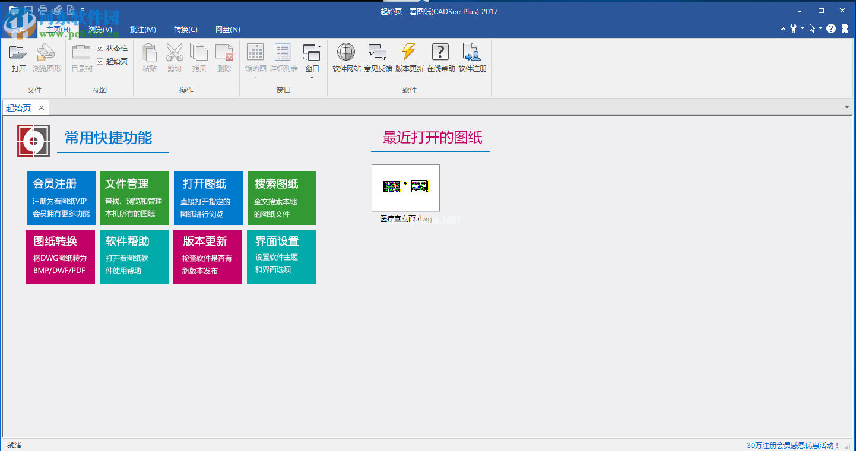Click the save icon in quick access toolbar
The width and height of the screenshot is (856, 451).
coord(28,9)
